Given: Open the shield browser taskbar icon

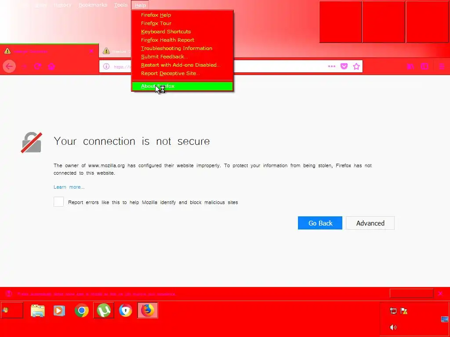Looking at the screenshot, I should [x=126, y=310].
